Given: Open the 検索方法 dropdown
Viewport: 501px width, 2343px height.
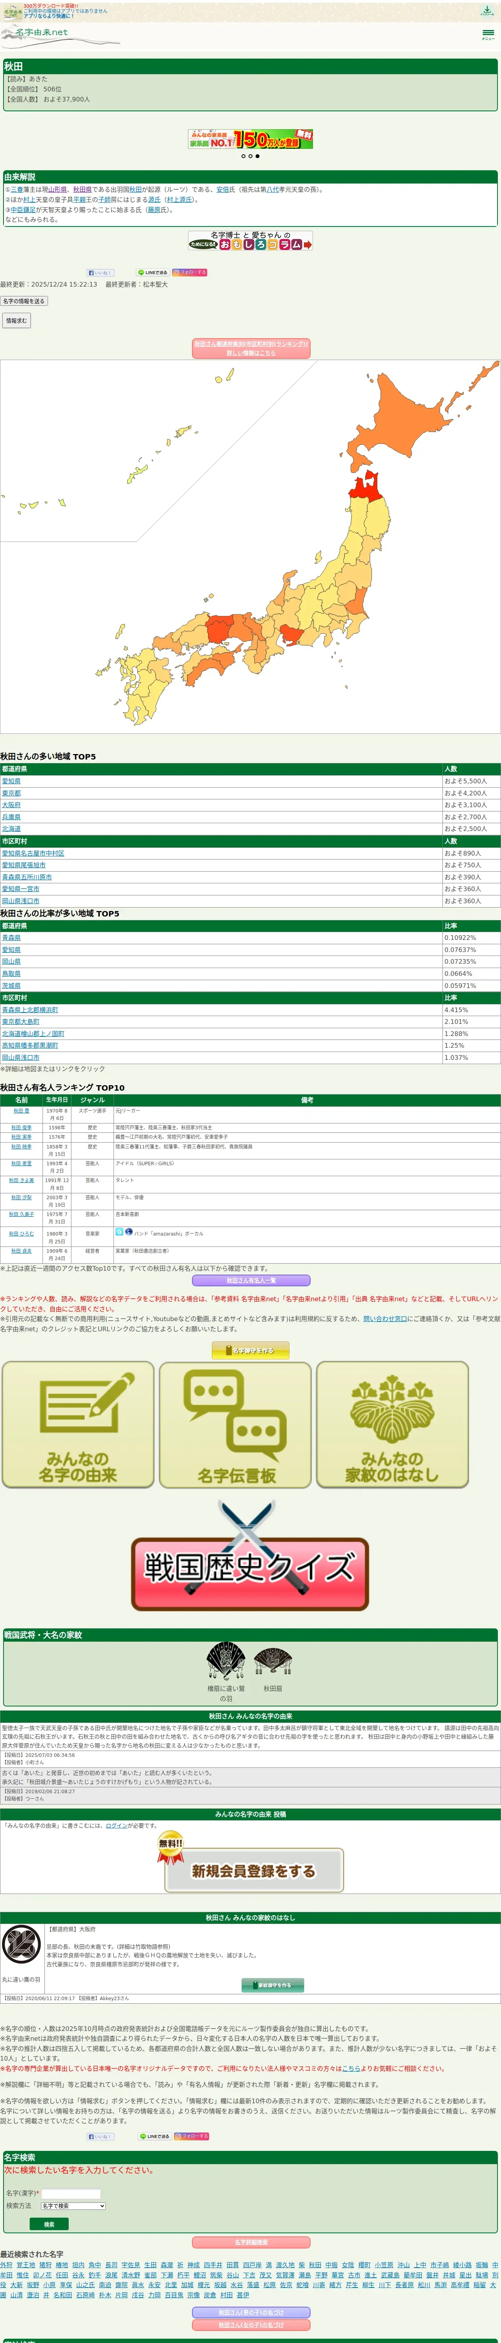Looking at the screenshot, I should (73, 2206).
